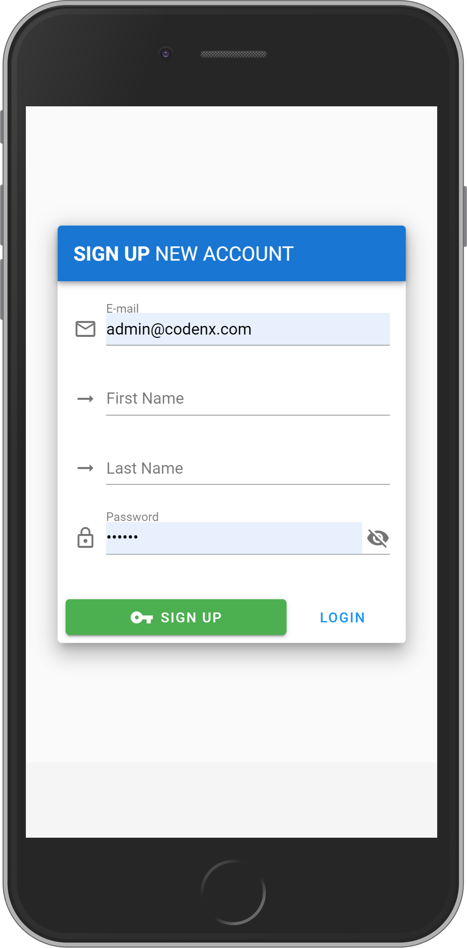
Task: Click the phone's earpiece speaker grille
Action: point(233,54)
